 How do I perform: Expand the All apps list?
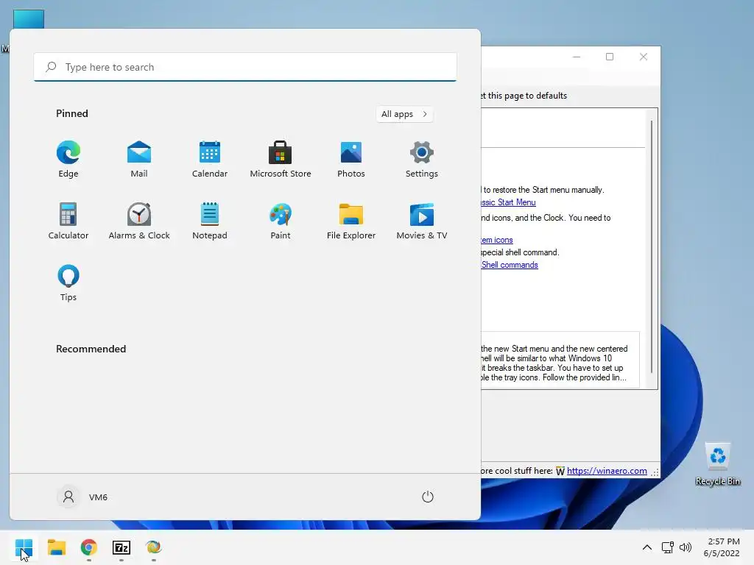point(404,114)
